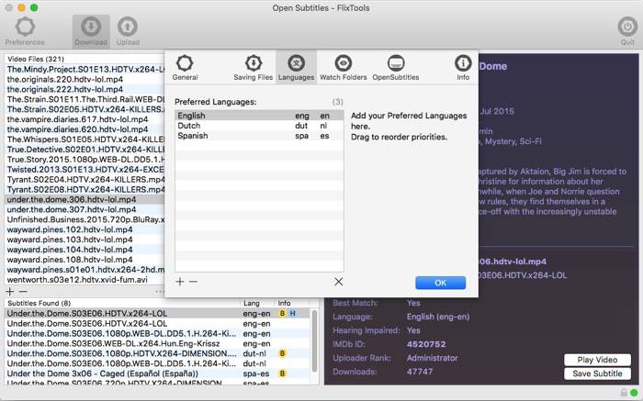Select the Caged (Español) subtitle row
The image size is (643, 401).
click(x=157, y=373)
